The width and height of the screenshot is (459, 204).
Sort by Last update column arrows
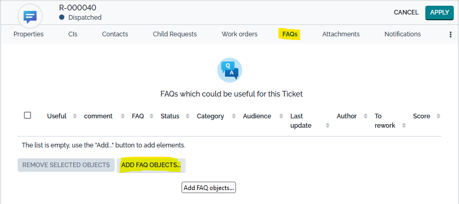(328, 126)
